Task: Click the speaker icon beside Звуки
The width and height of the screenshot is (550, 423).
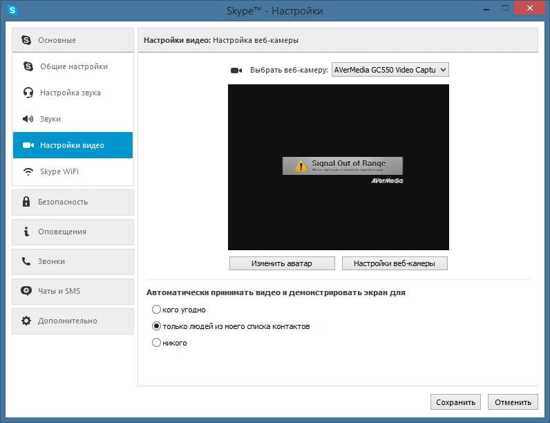Action: [x=28, y=119]
